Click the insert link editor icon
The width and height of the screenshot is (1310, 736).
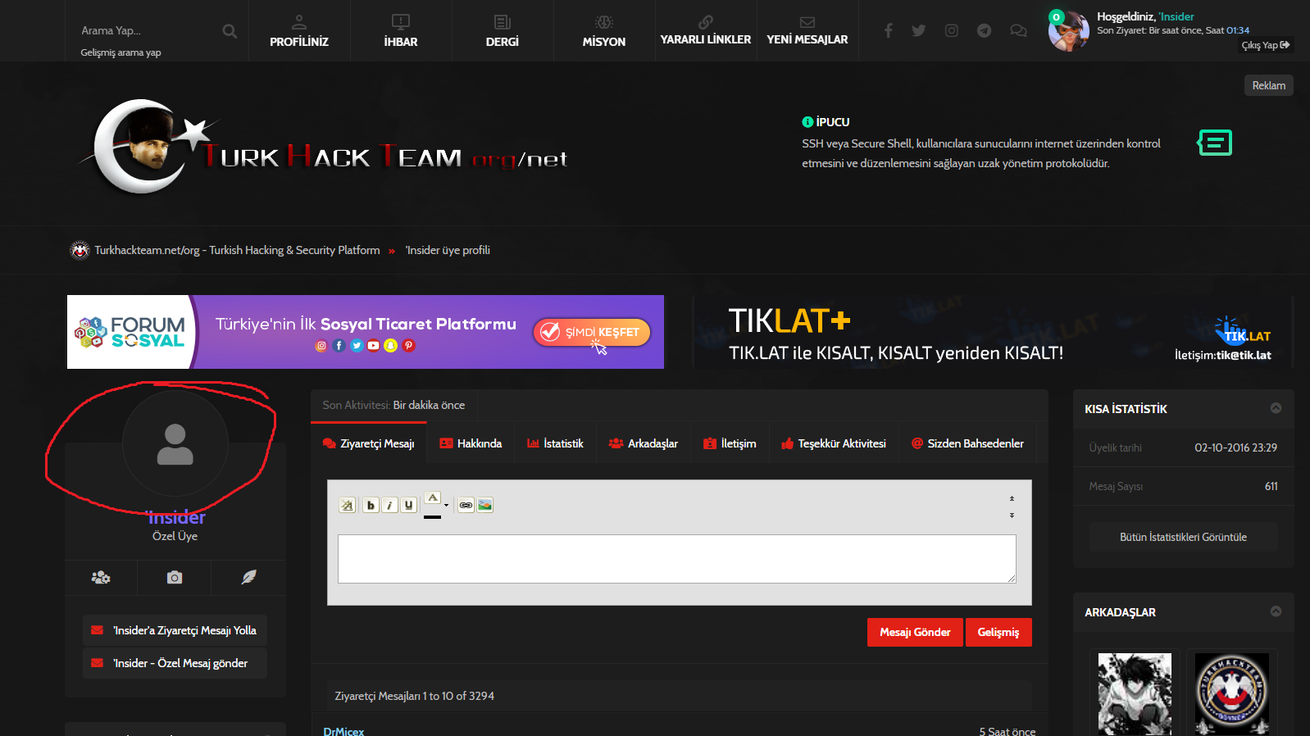[x=466, y=505]
